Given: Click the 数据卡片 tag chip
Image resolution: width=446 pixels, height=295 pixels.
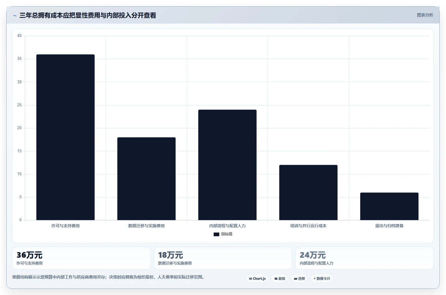Looking at the screenshot, I should pos(322,279).
